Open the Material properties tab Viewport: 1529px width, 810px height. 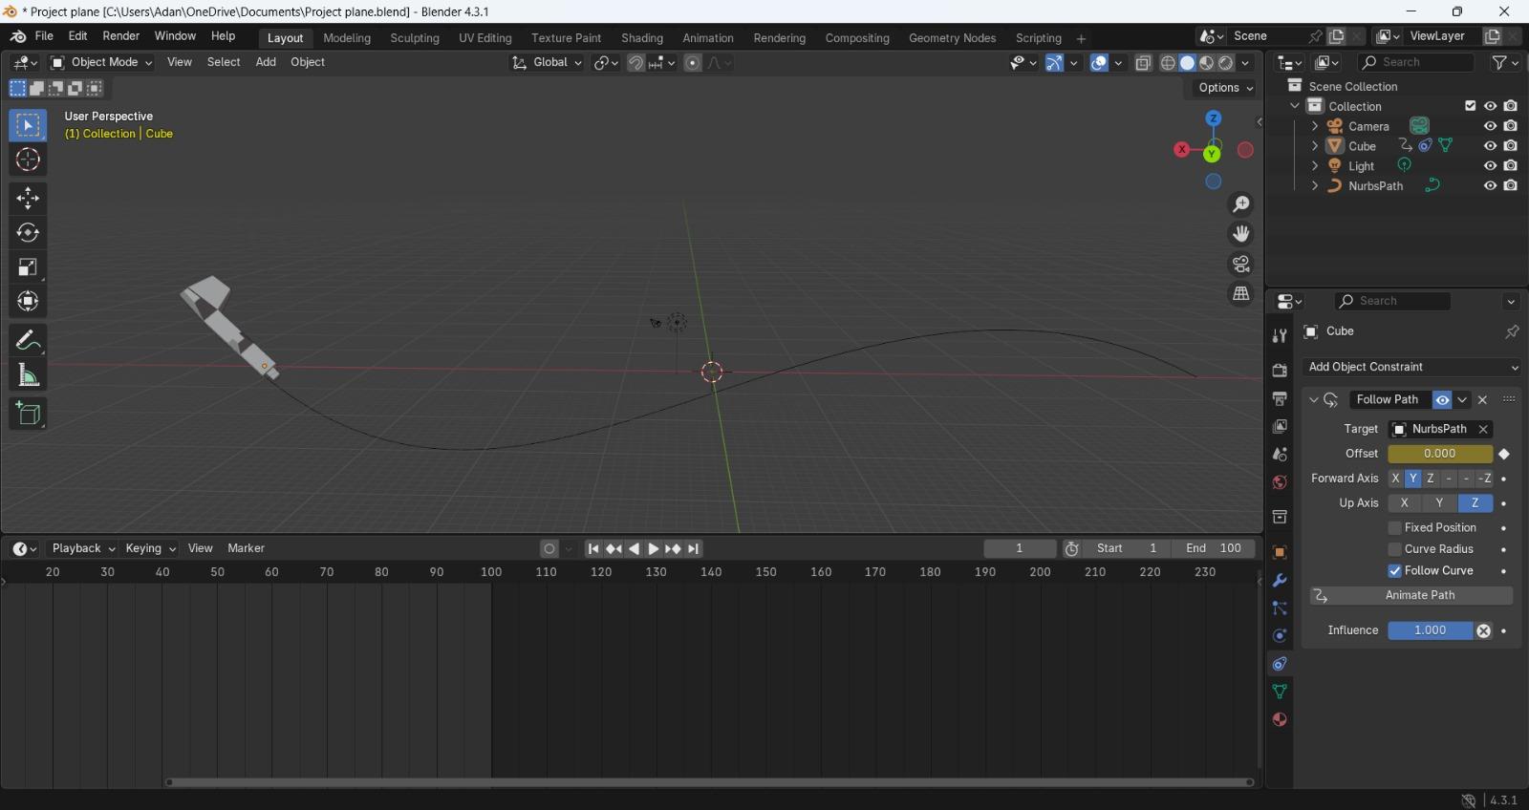tap(1280, 719)
